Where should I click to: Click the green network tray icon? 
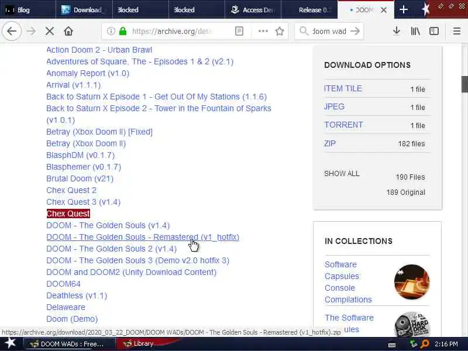tap(414, 344)
